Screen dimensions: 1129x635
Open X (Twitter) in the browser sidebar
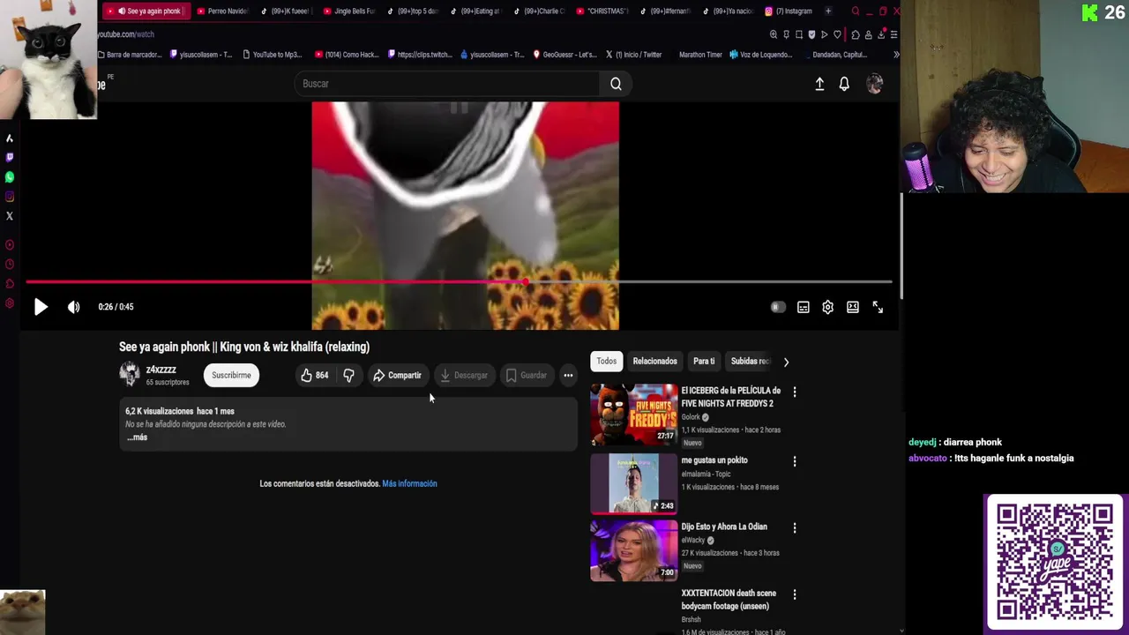[10, 216]
